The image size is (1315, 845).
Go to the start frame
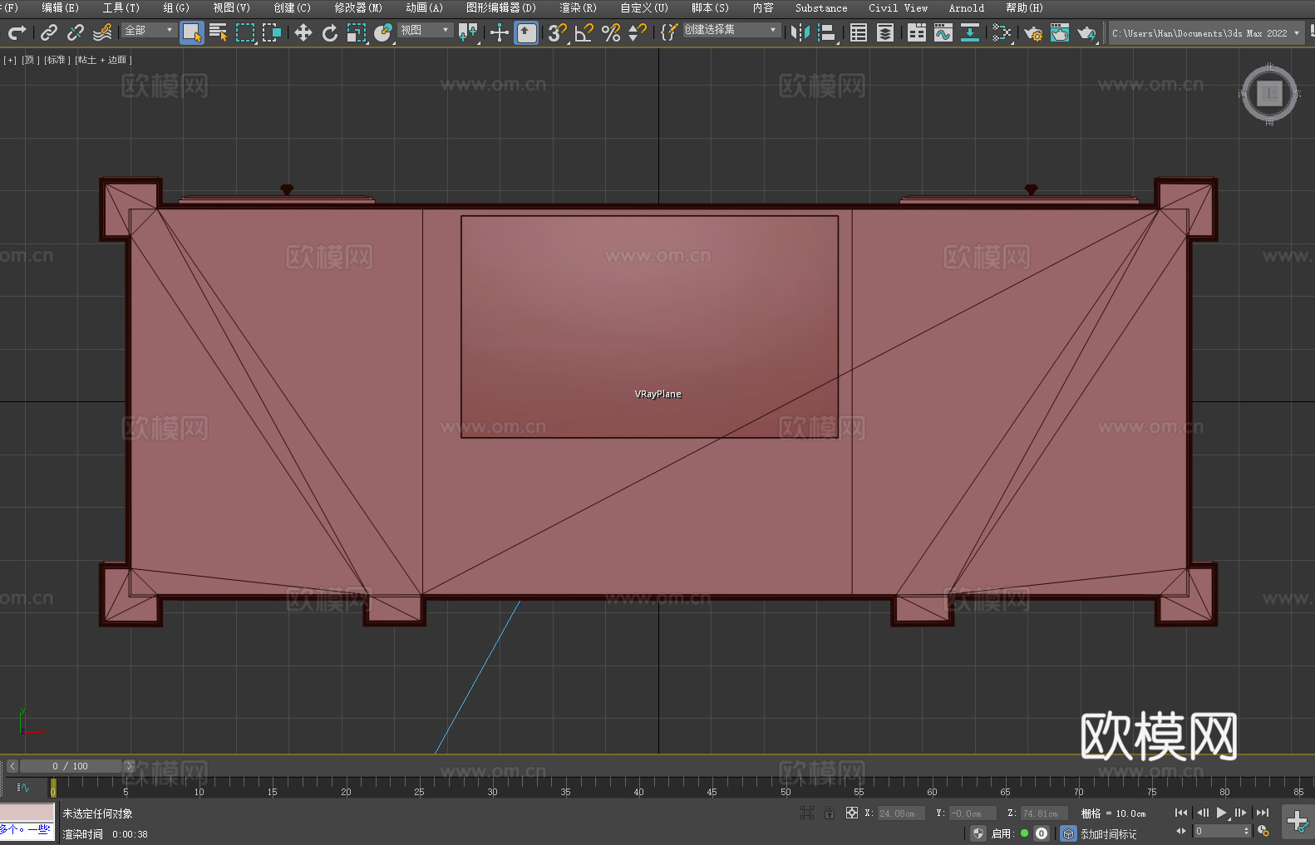[x=1181, y=813]
